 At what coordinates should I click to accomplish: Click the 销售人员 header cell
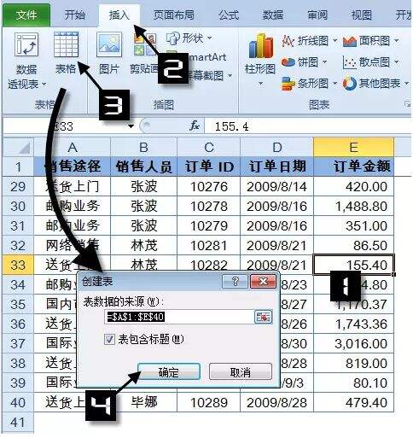pyautogui.click(x=143, y=166)
